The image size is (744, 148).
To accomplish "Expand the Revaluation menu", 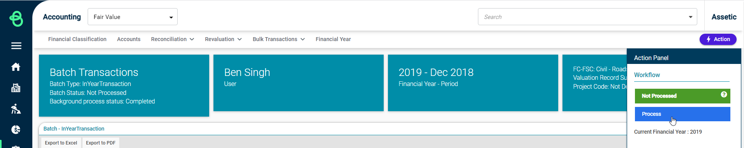I will [223, 39].
